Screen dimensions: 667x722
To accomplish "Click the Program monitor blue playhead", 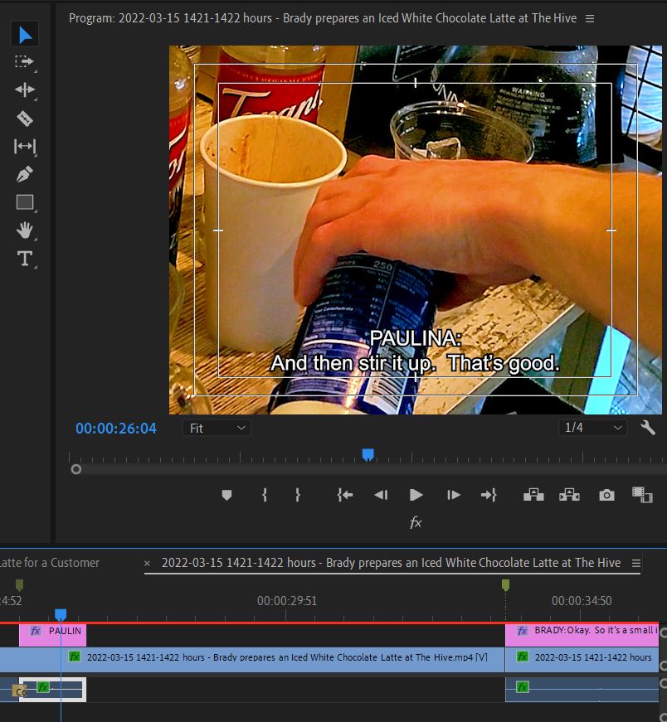I will click(x=368, y=455).
